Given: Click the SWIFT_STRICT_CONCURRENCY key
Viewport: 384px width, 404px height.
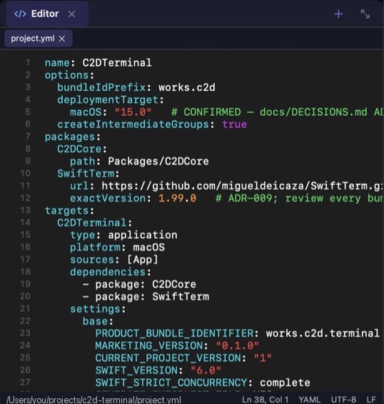Looking at the screenshot, I should [x=171, y=383].
